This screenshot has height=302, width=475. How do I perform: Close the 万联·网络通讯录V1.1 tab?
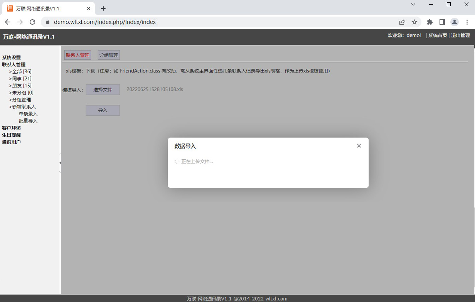pos(89,8)
